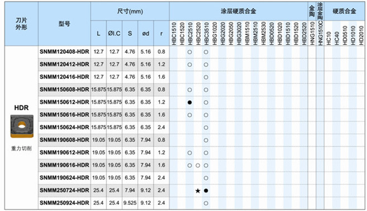Select the SNMM120408-HDR model cell
The image size is (367, 211).
(64, 52)
